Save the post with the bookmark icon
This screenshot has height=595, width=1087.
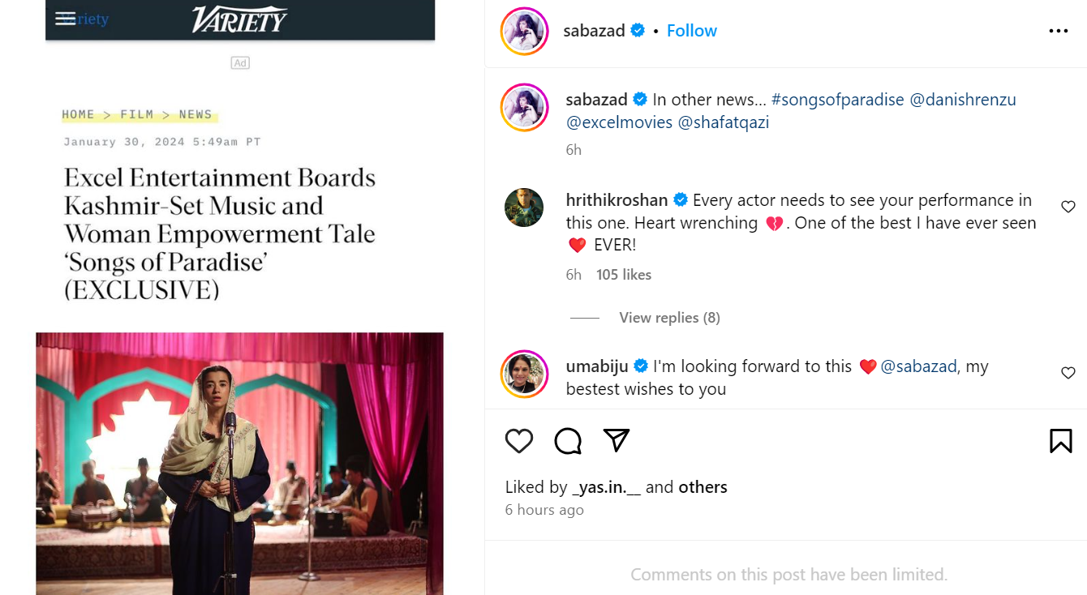point(1060,441)
